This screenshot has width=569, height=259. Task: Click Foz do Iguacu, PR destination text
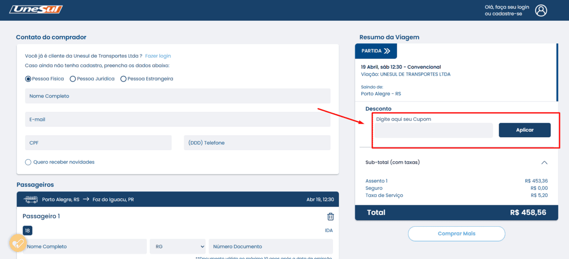click(113, 199)
